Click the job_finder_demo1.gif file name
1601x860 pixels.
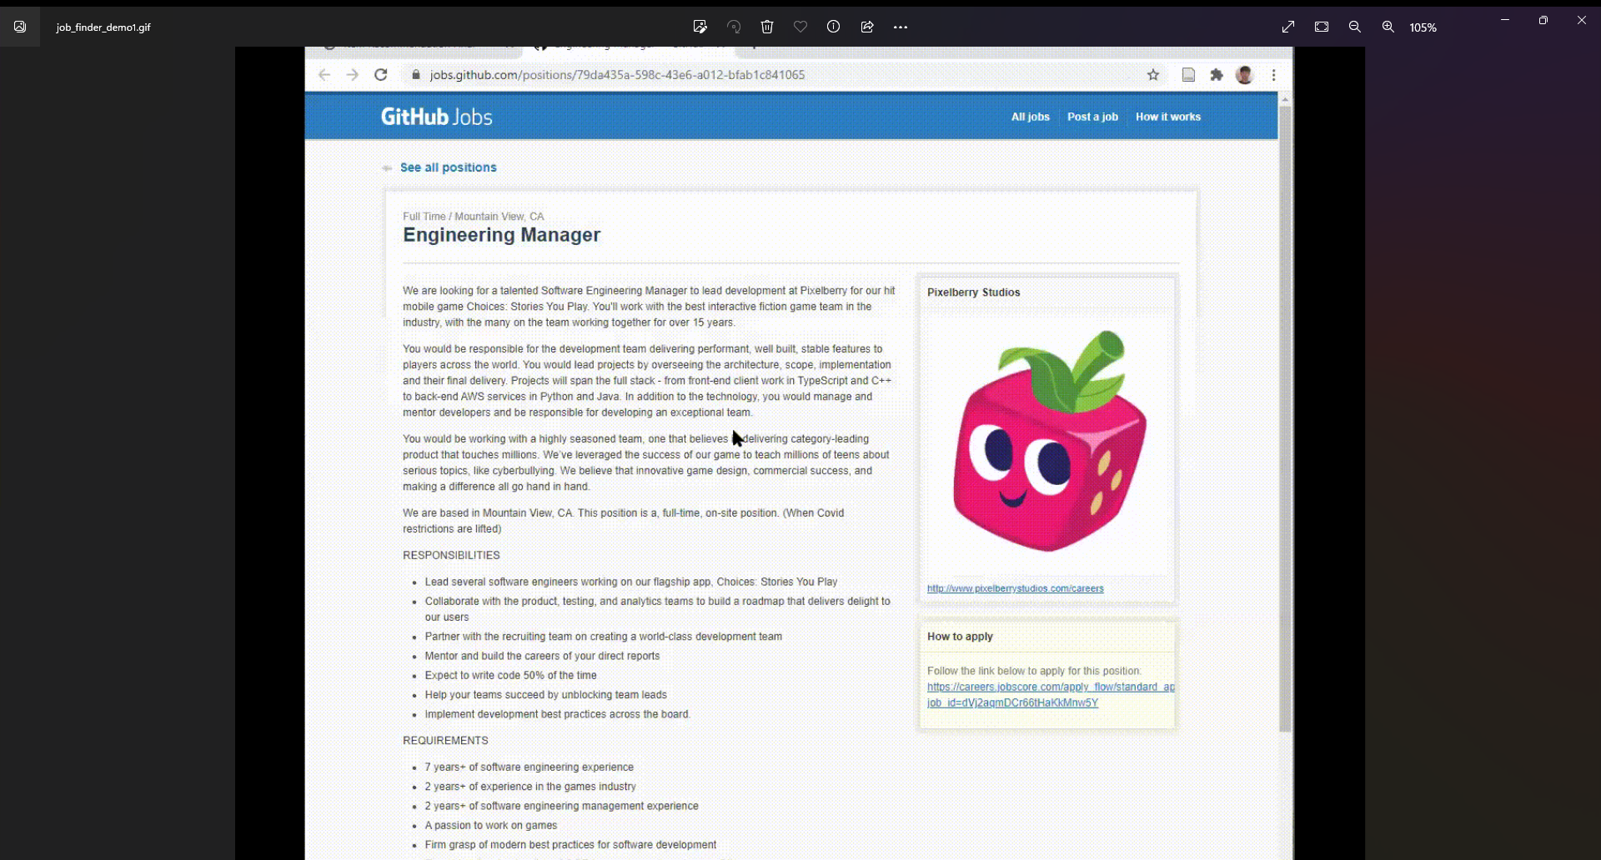(x=103, y=27)
